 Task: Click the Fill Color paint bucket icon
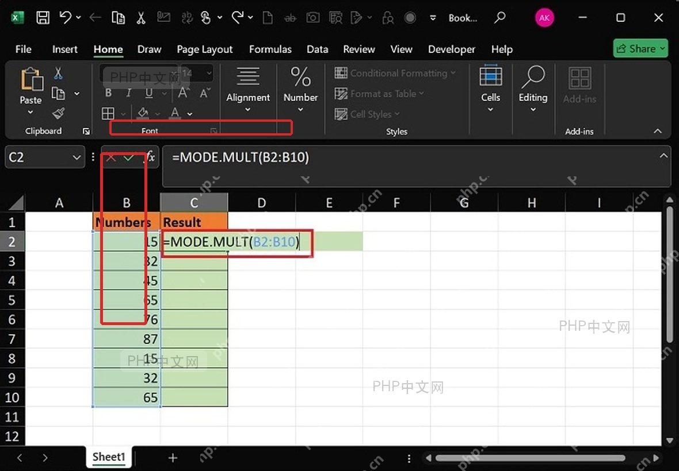(143, 114)
